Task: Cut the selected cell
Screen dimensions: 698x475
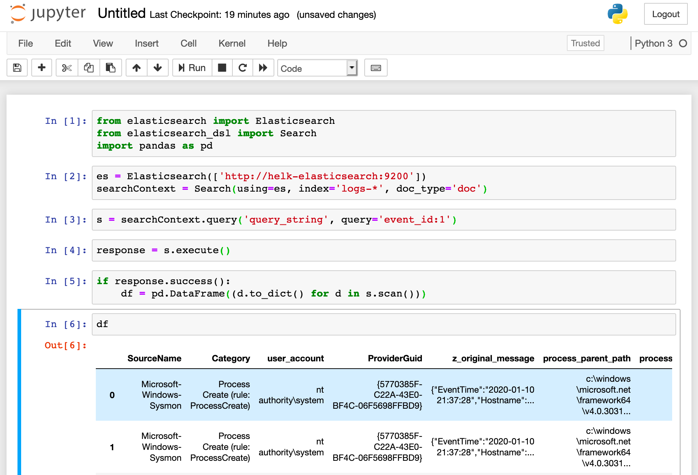Action: click(x=66, y=68)
